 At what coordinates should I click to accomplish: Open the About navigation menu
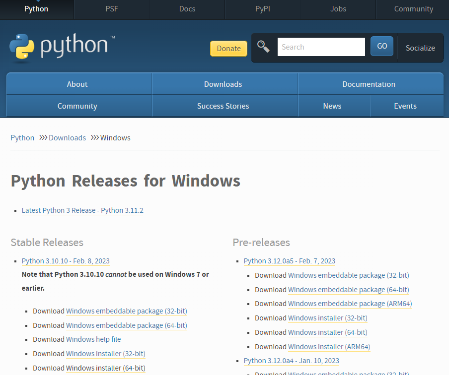point(78,84)
